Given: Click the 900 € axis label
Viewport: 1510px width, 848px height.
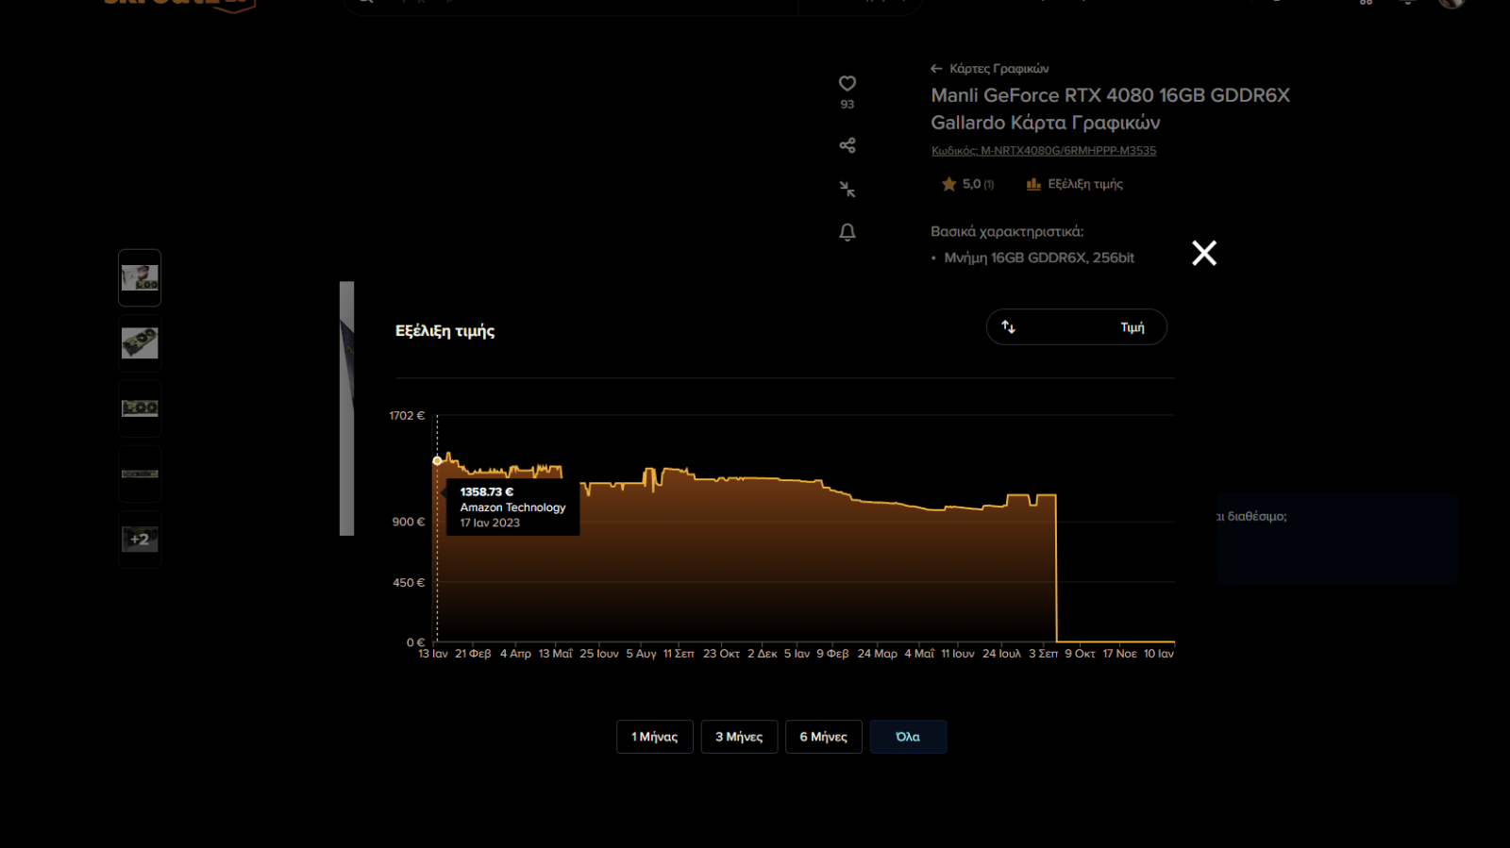Looking at the screenshot, I should click(409, 522).
